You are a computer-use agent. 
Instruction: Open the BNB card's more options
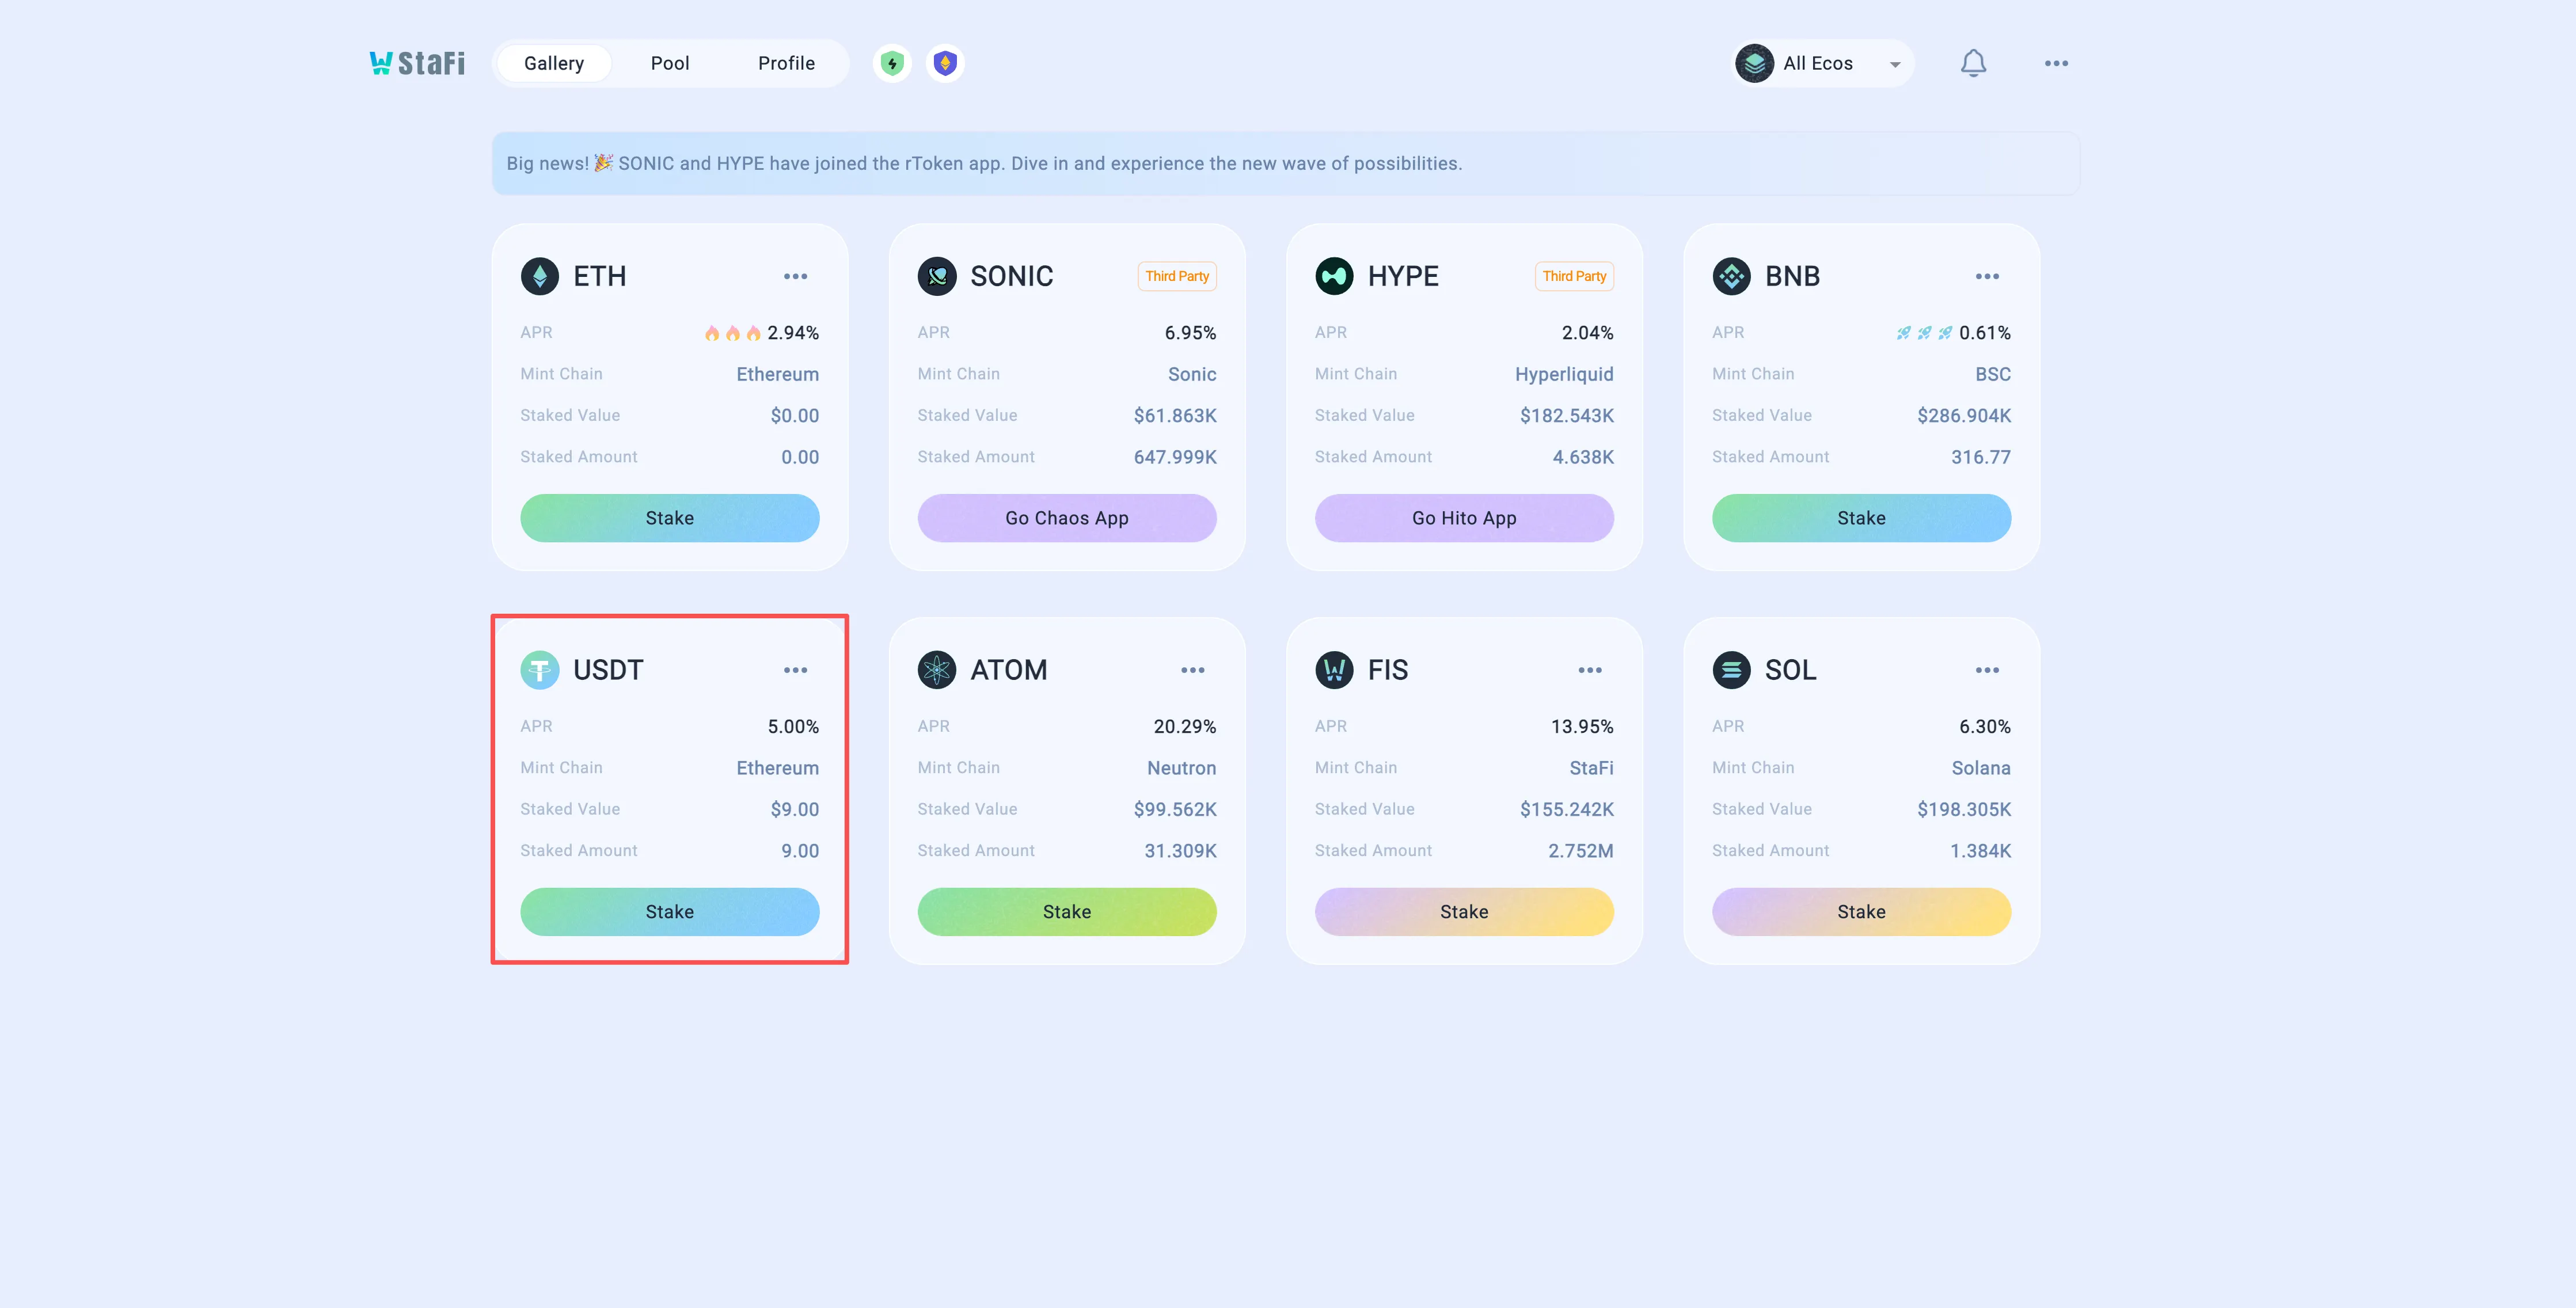[x=1987, y=276]
